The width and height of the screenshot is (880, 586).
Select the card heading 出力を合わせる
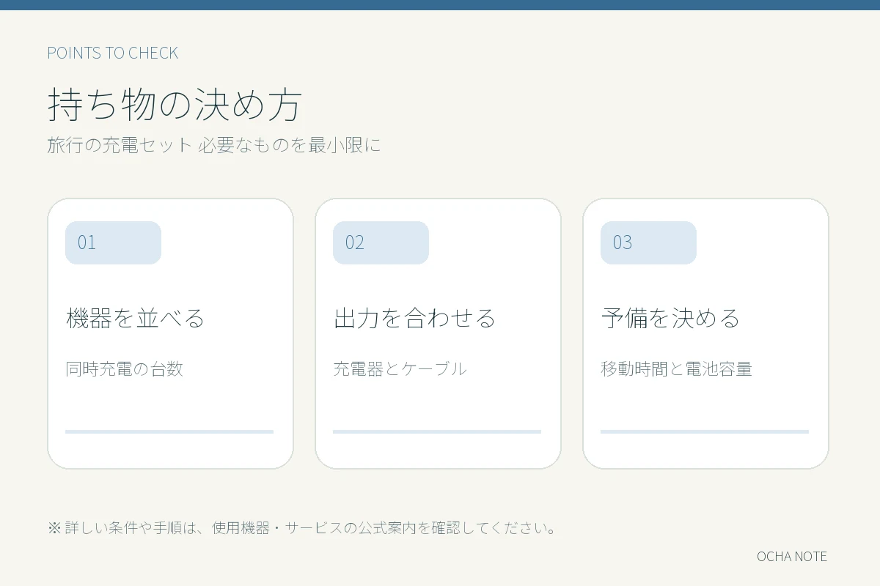coord(415,318)
